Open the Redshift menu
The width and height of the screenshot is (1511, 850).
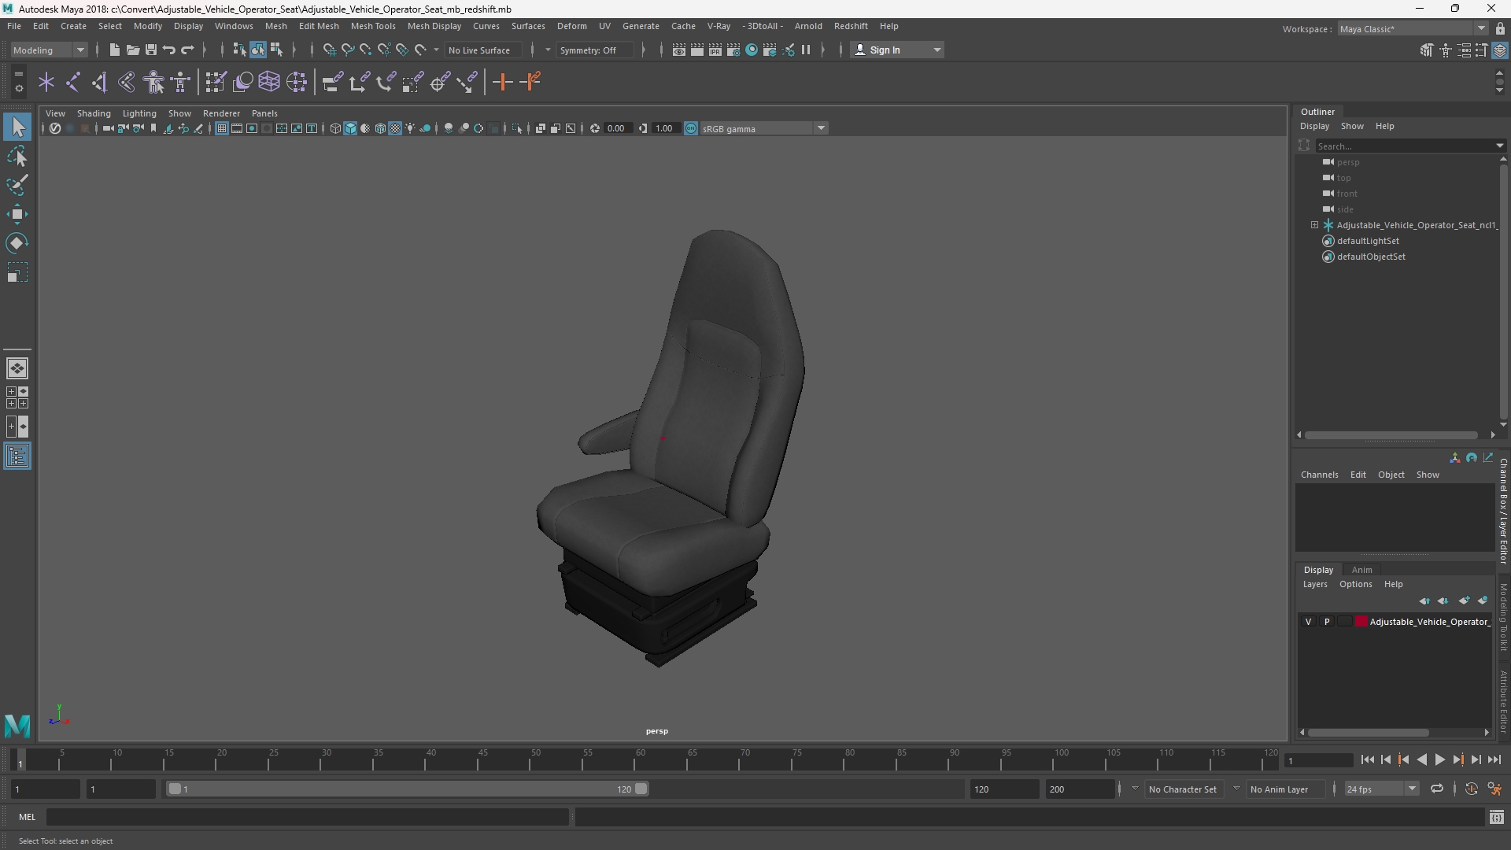tap(851, 26)
